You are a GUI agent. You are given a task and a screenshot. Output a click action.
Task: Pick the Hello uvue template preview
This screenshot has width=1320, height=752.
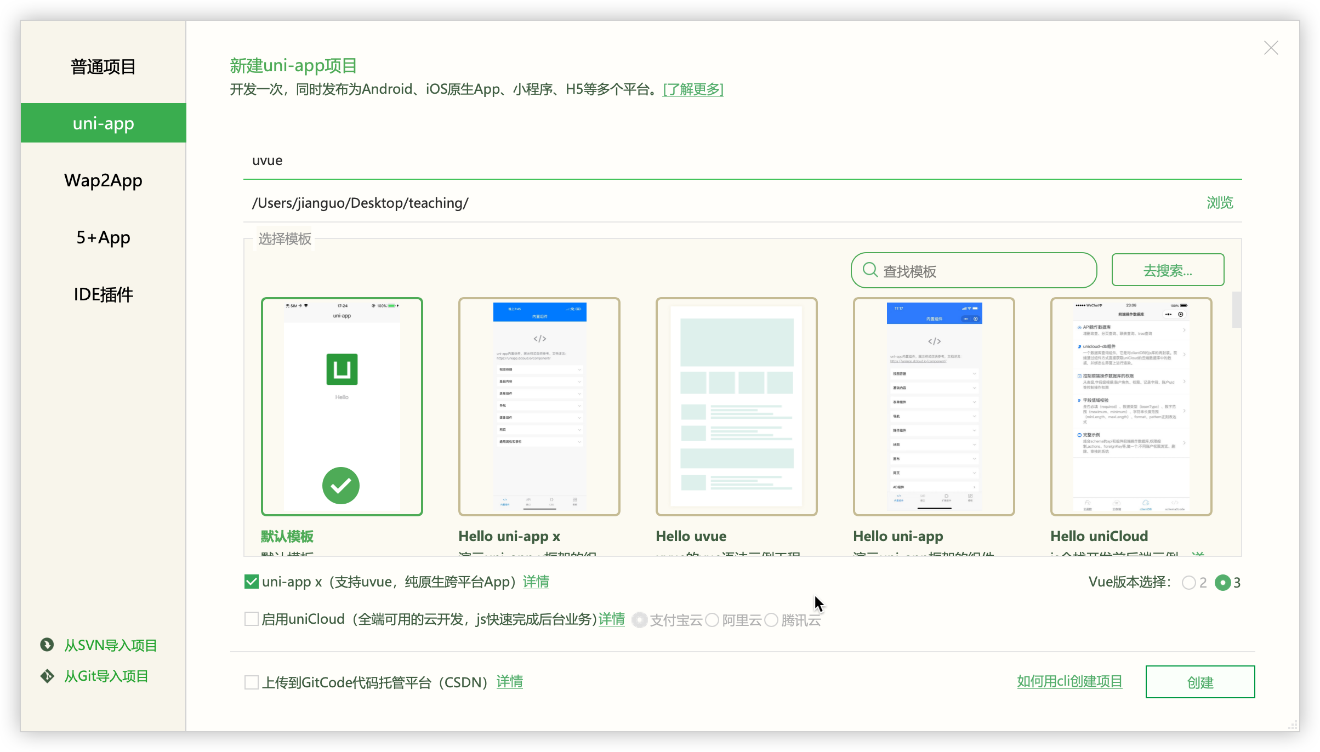[736, 406]
